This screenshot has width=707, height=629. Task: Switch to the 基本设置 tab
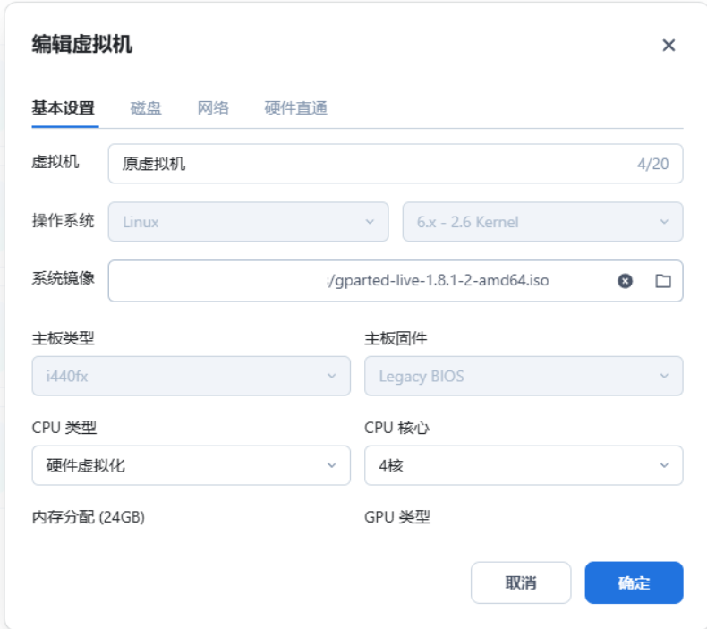pyautogui.click(x=64, y=108)
